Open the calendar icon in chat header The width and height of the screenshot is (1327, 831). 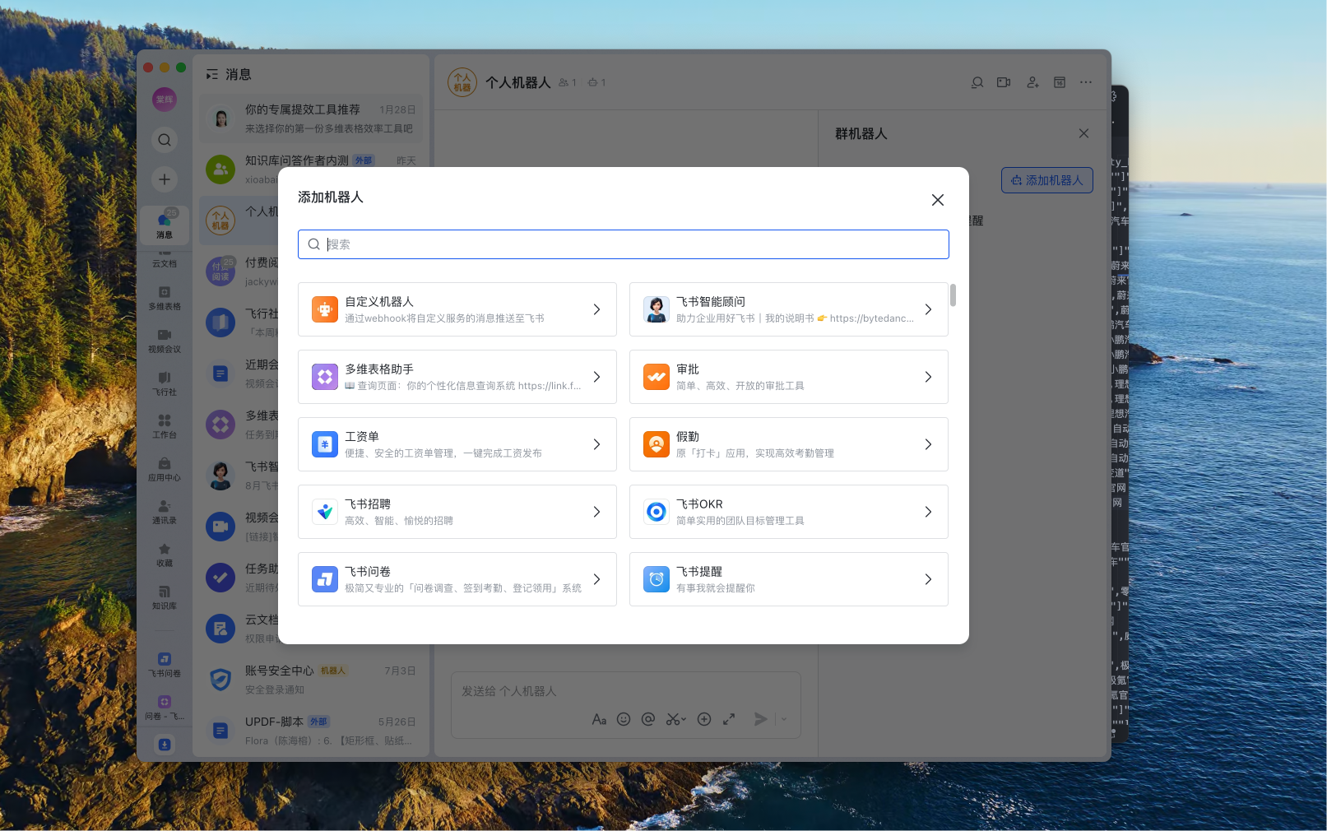click(1060, 82)
